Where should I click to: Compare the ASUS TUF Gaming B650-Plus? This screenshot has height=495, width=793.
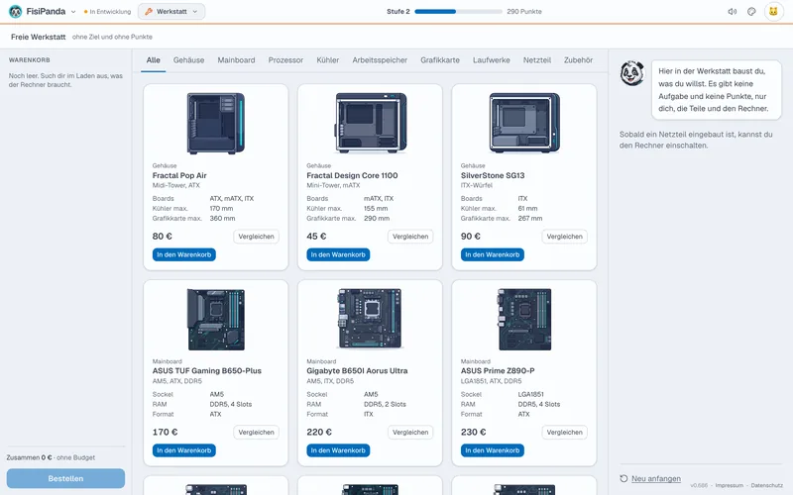pyautogui.click(x=256, y=433)
